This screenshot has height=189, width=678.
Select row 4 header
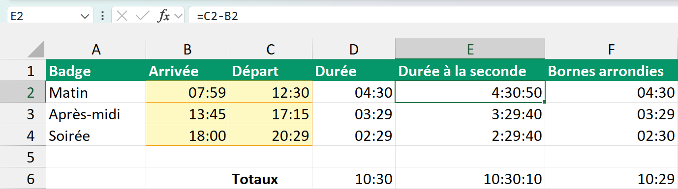23,135
